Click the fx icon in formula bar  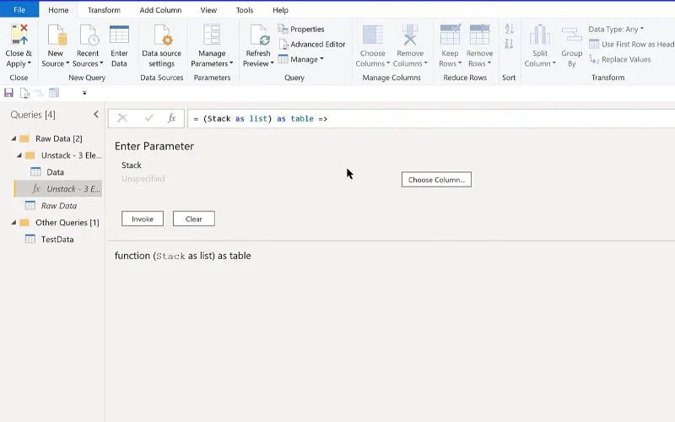[x=171, y=118]
